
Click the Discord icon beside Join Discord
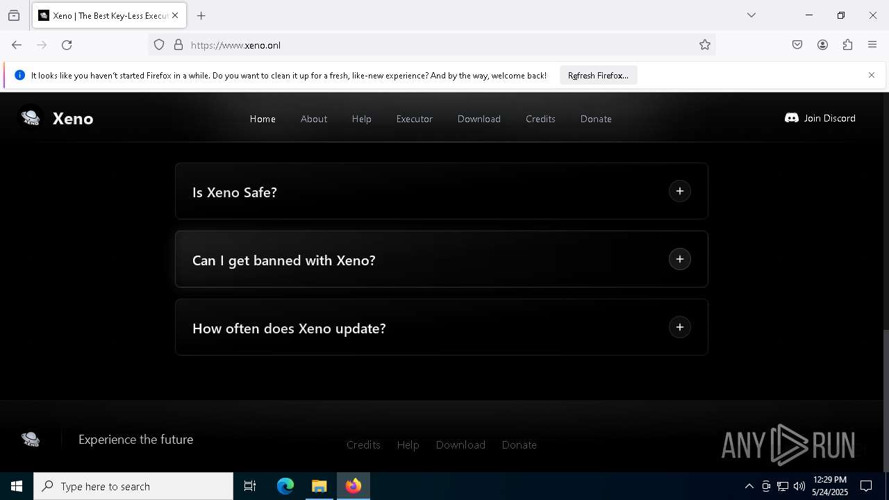791,118
